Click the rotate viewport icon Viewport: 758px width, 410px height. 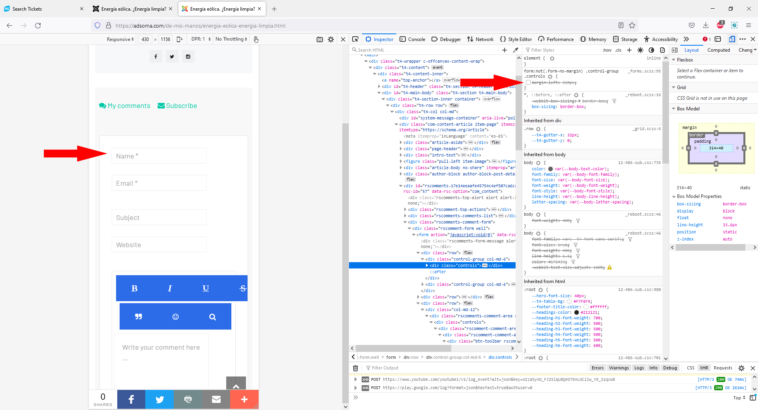(x=180, y=39)
